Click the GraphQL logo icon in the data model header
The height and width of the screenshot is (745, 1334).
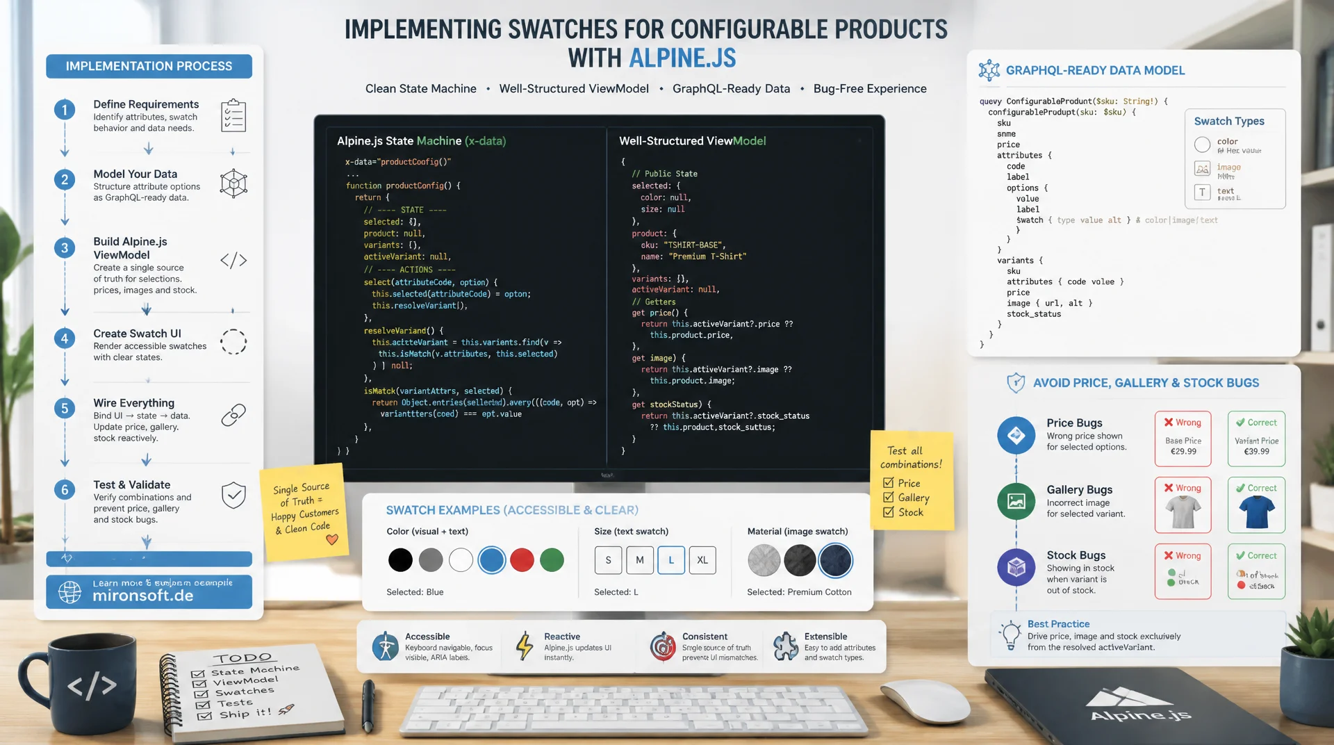click(x=989, y=70)
